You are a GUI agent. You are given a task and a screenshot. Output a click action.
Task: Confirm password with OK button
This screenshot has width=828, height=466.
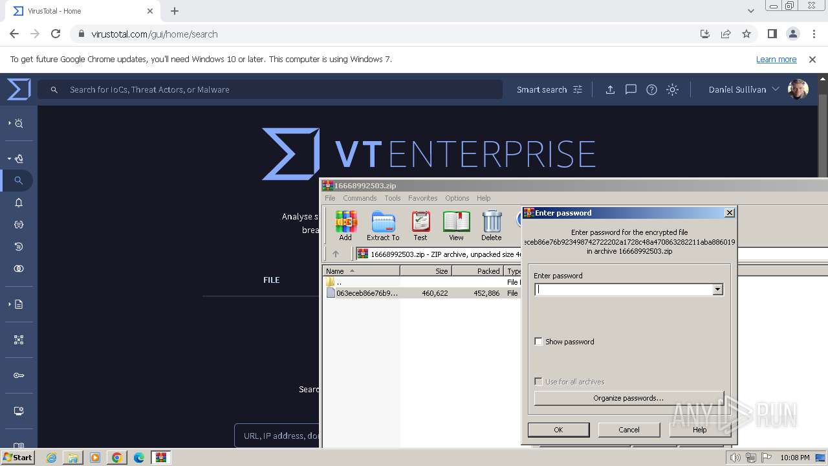coord(558,429)
